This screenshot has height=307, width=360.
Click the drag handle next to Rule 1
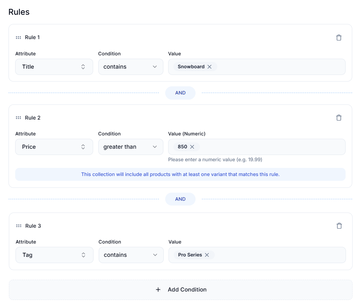(18, 37)
